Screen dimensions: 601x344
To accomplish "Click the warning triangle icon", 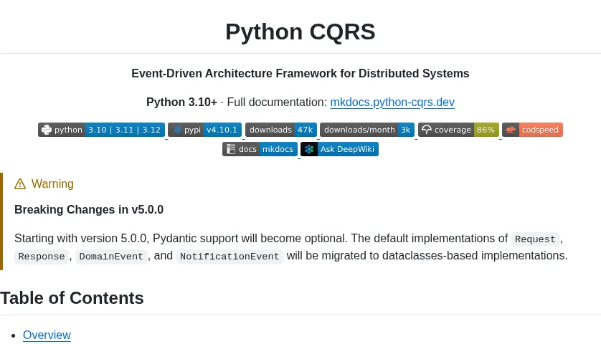I will click(x=20, y=184).
